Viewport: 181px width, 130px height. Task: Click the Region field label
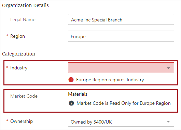tap(17, 36)
